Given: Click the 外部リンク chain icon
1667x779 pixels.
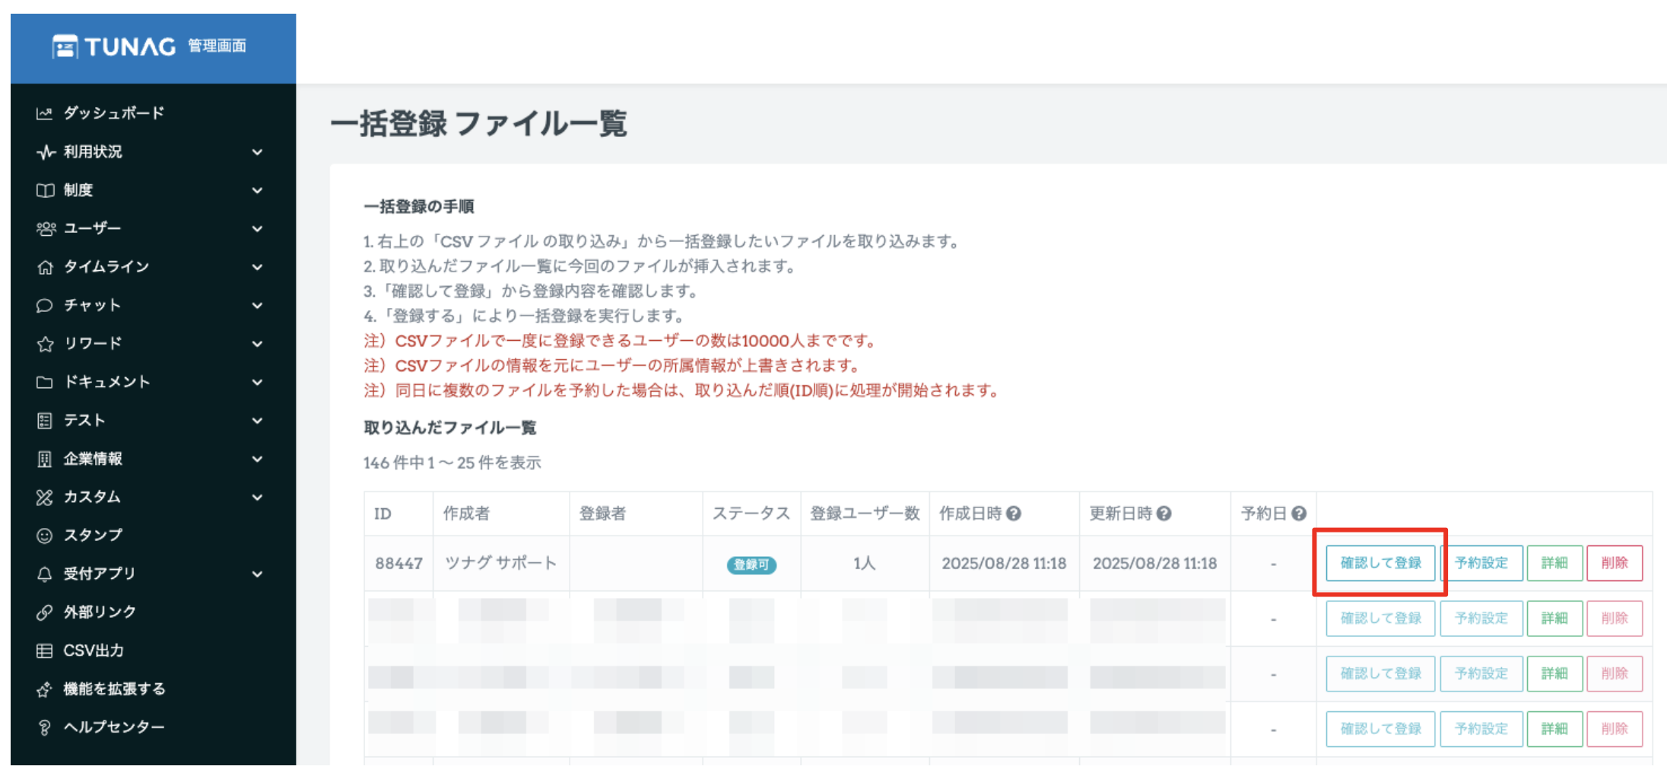Looking at the screenshot, I should tap(44, 612).
